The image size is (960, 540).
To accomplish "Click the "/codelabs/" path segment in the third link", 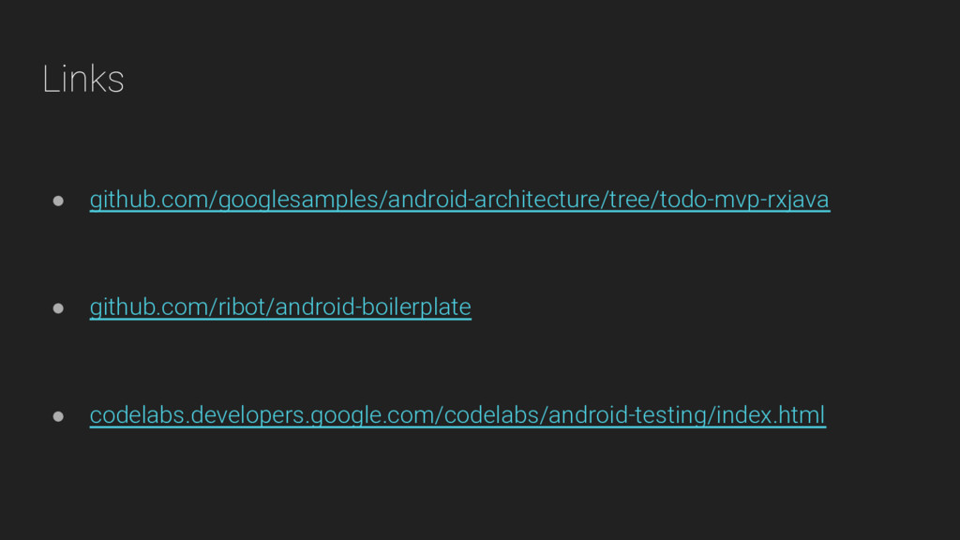I will (491, 415).
